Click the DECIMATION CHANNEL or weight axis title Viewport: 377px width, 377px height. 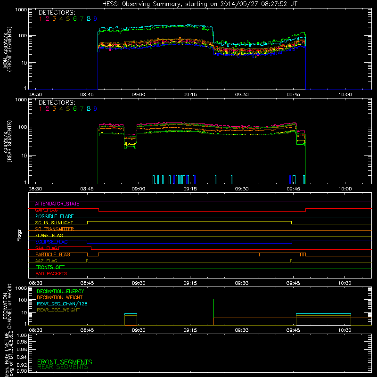click(x=7, y=306)
